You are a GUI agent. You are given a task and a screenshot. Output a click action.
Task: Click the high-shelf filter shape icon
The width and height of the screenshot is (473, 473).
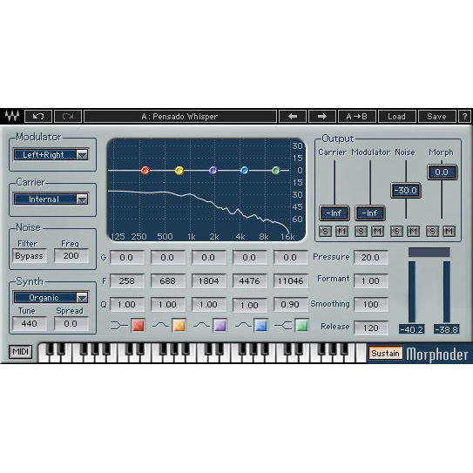click(283, 325)
